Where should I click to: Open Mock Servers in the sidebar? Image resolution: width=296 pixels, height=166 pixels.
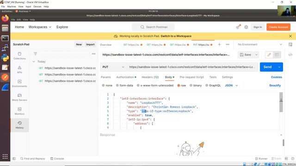tap(19, 97)
